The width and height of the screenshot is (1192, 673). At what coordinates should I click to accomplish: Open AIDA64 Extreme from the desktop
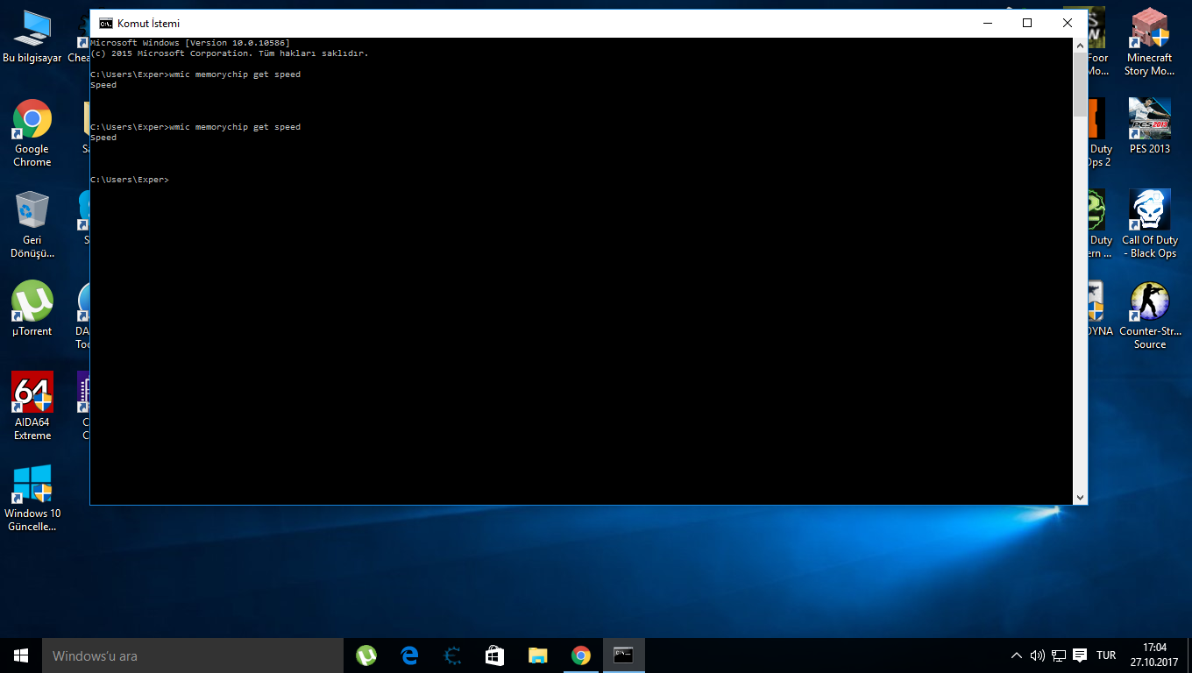point(32,393)
